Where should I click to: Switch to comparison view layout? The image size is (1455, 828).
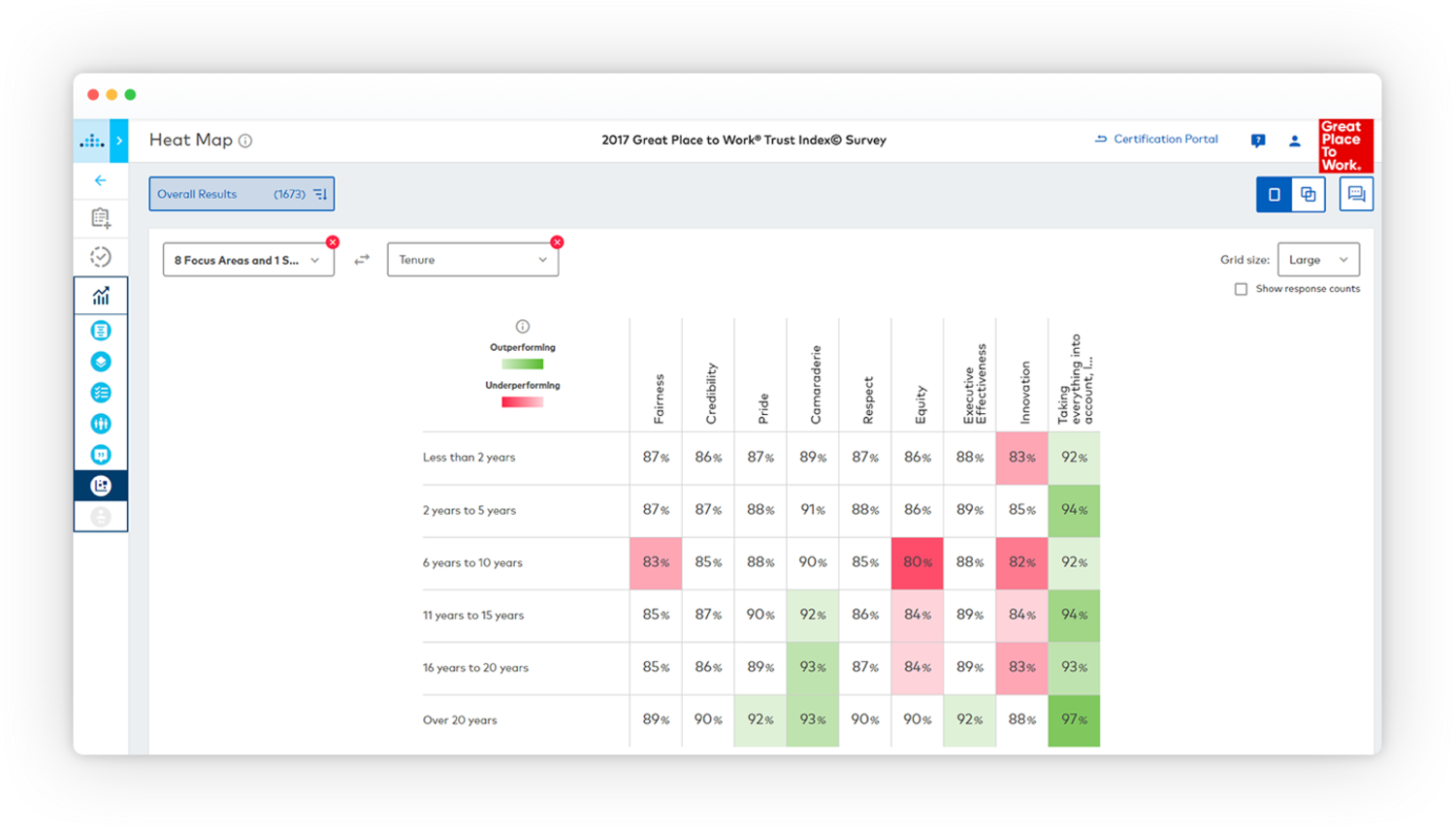(1309, 195)
